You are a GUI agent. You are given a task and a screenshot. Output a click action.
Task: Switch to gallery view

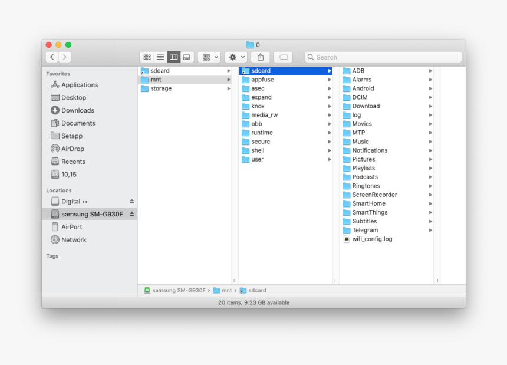tap(186, 57)
